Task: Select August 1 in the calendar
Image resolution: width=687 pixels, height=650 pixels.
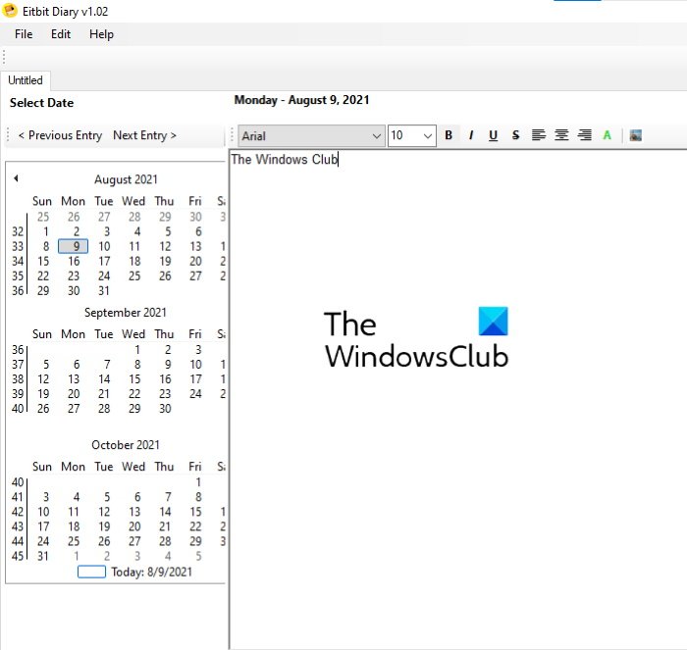Action: click(45, 231)
